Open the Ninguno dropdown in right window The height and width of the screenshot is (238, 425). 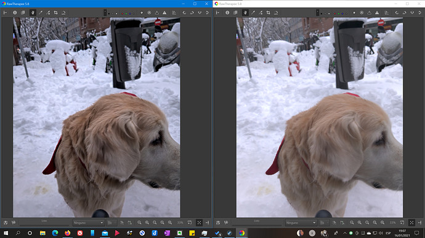301,223
